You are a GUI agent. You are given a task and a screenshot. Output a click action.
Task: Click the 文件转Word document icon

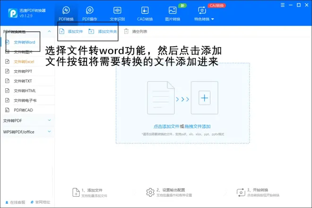(x=7, y=42)
